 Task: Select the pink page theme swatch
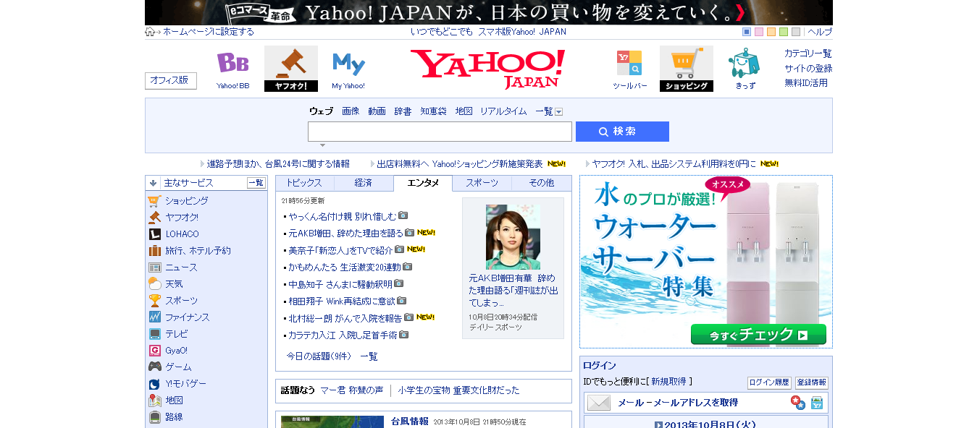click(x=759, y=32)
